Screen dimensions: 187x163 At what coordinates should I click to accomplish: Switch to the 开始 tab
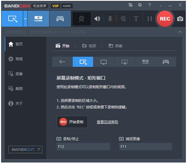click(63, 46)
